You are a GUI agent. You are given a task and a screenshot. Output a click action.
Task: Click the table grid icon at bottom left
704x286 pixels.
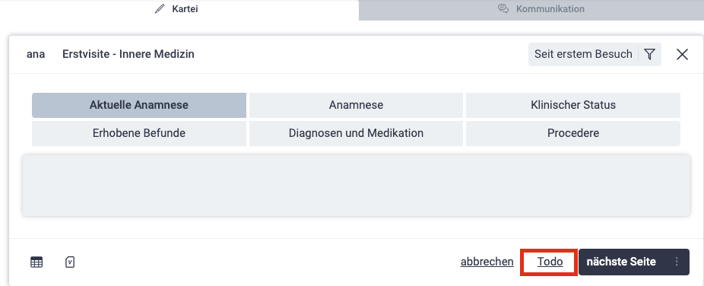click(x=36, y=262)
